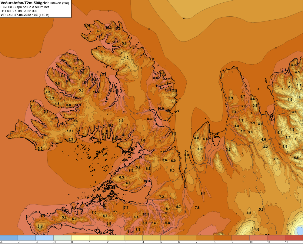The image size is (303, 244).
Task: Select the -1 to 0 pale green swatch
Action: tap(62, 238)
